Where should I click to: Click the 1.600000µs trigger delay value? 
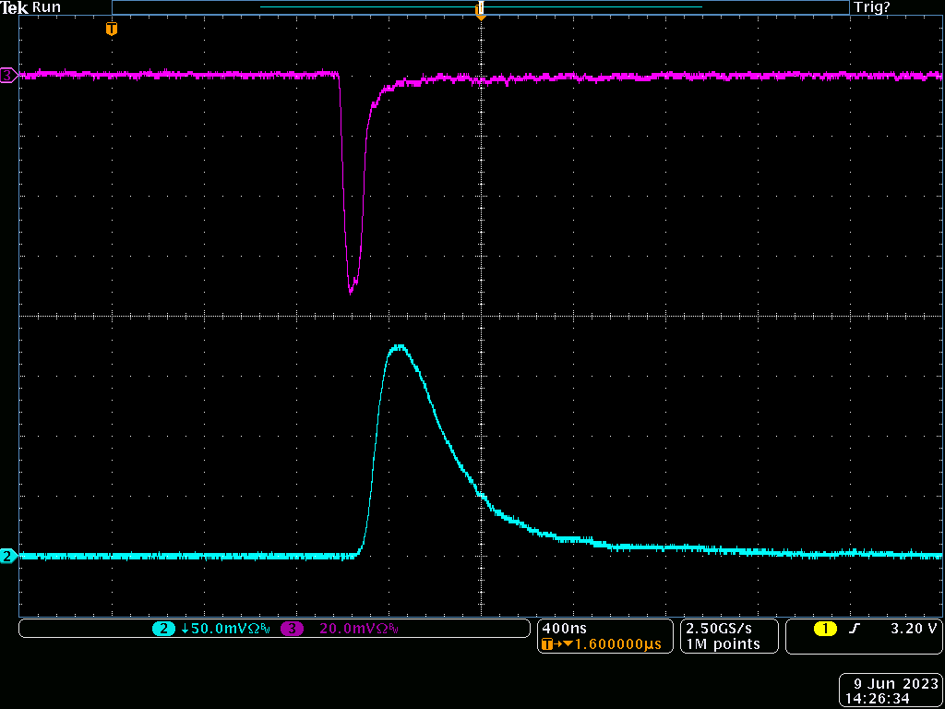616,644
